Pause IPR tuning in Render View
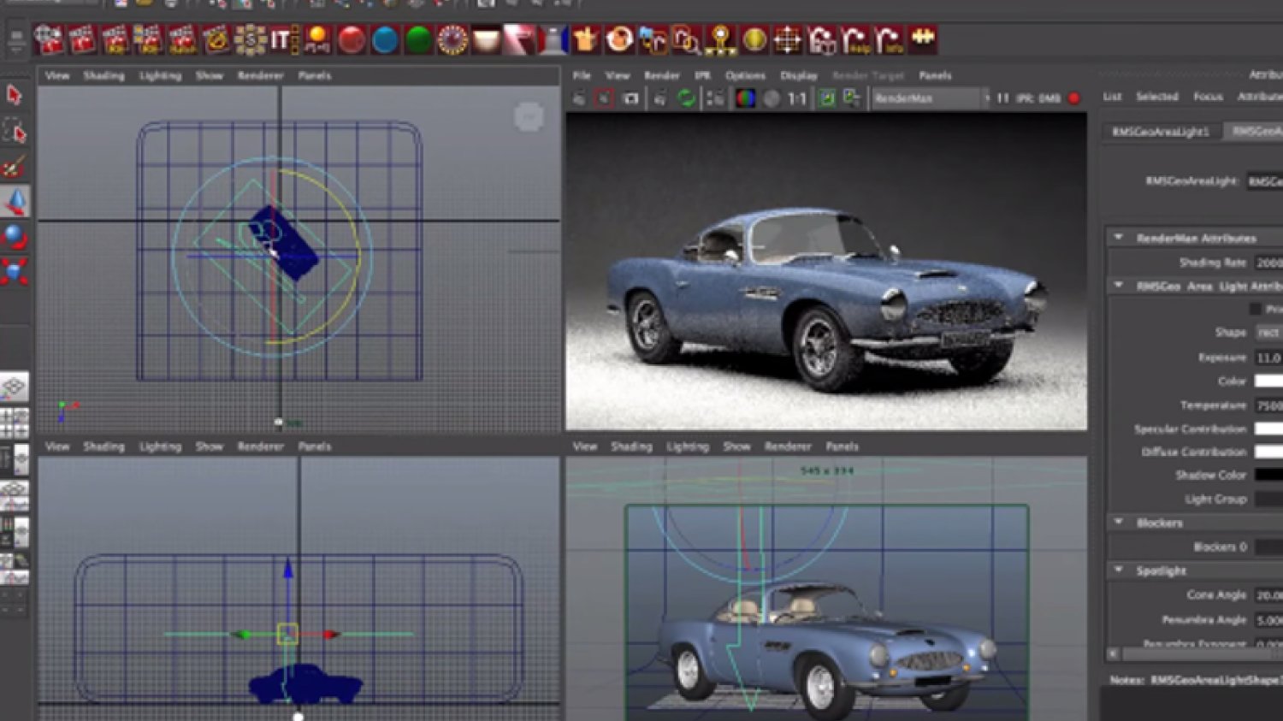1283x721 pixels. pyautogui.click(x=1002, y=98)
